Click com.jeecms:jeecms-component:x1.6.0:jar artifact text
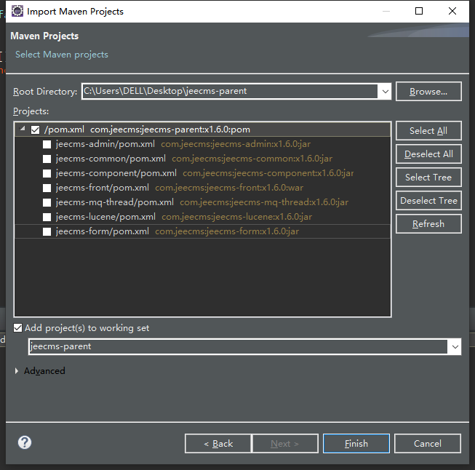Image resolution: width=475 pixels, height=470 pixels. point(268,173)
